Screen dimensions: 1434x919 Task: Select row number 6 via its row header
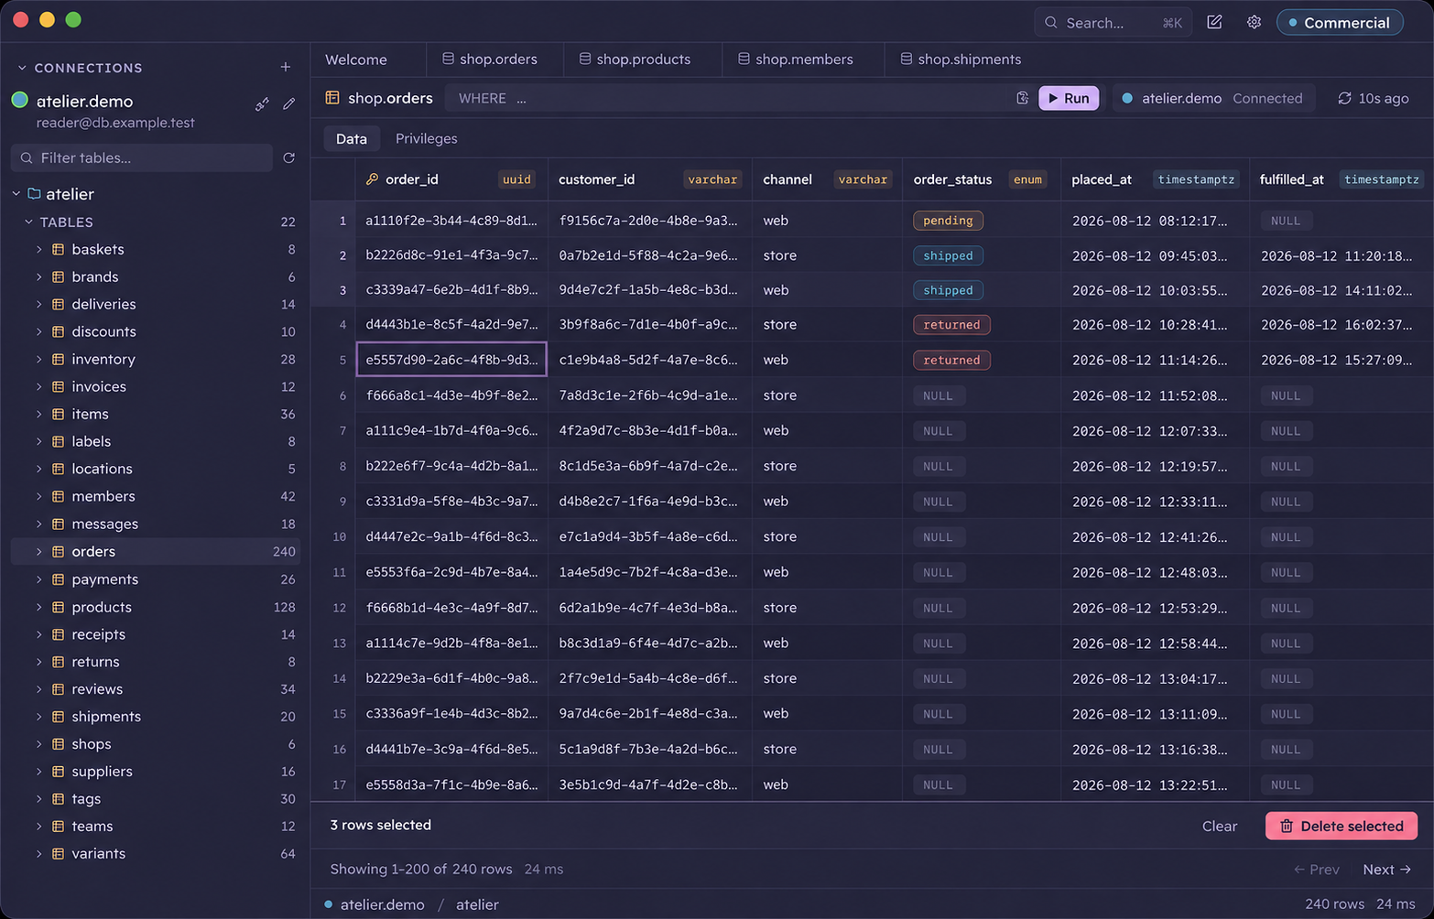(x=333, y=395)
